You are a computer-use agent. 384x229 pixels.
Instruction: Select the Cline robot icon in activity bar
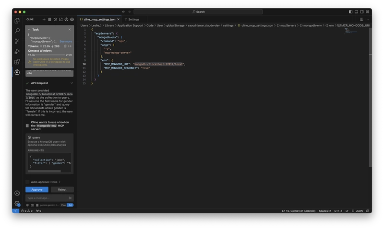[17, 72]
